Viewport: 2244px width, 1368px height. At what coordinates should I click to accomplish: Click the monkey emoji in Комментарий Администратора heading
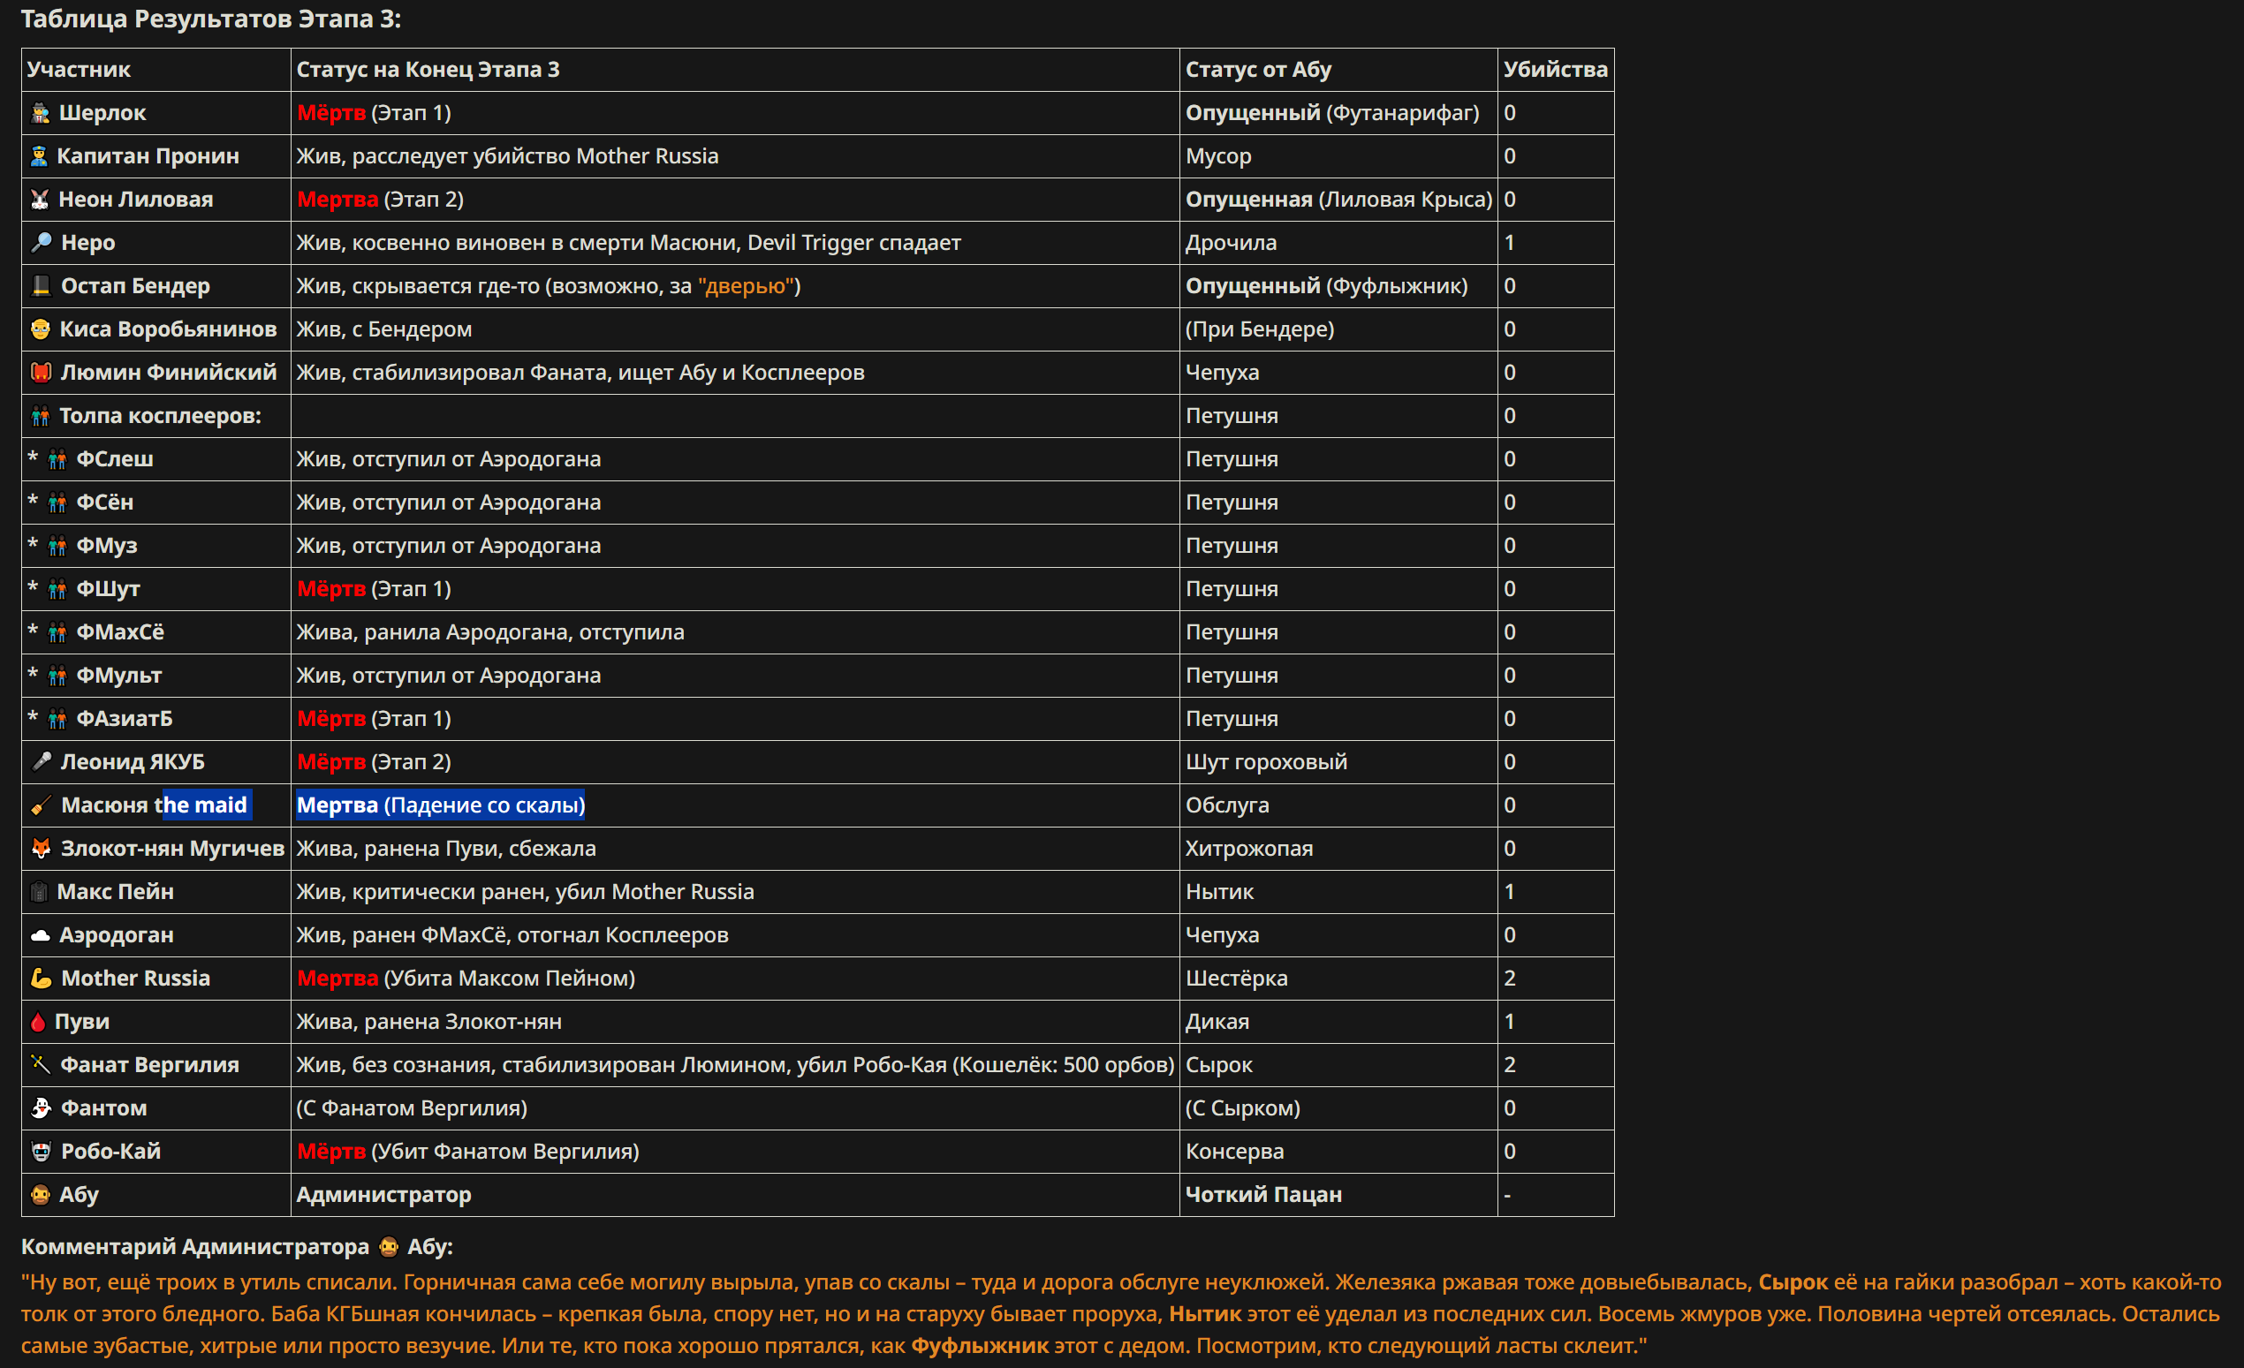pos(389,1247)
